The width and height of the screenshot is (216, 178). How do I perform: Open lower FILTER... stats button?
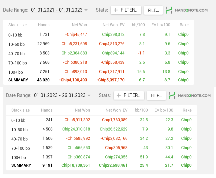pyautogui.click(x=129, y=95)
